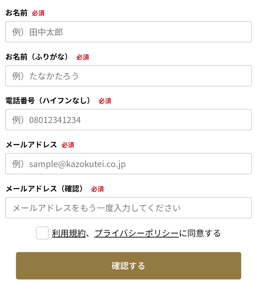Open the プライバシーポリシー link

[x=136, y=234]
